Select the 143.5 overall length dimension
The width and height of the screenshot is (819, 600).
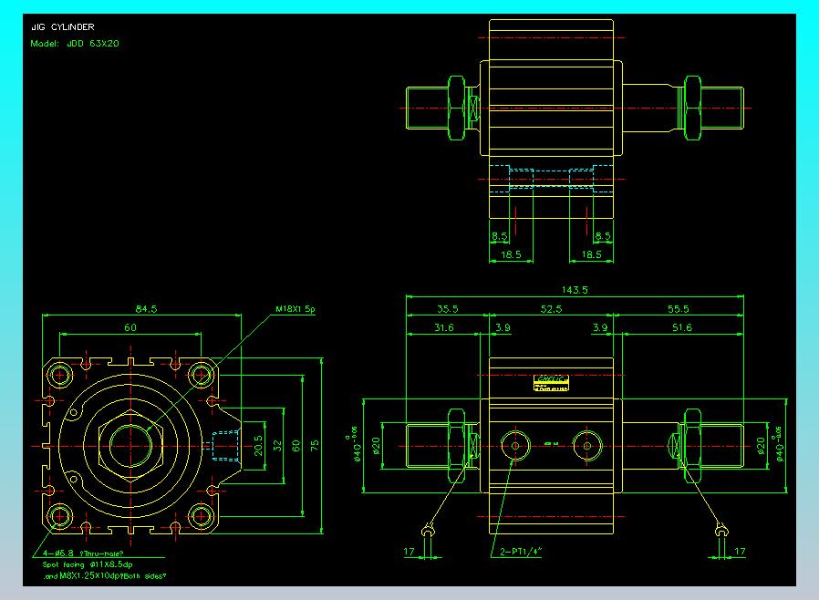(x=575, y=290)
